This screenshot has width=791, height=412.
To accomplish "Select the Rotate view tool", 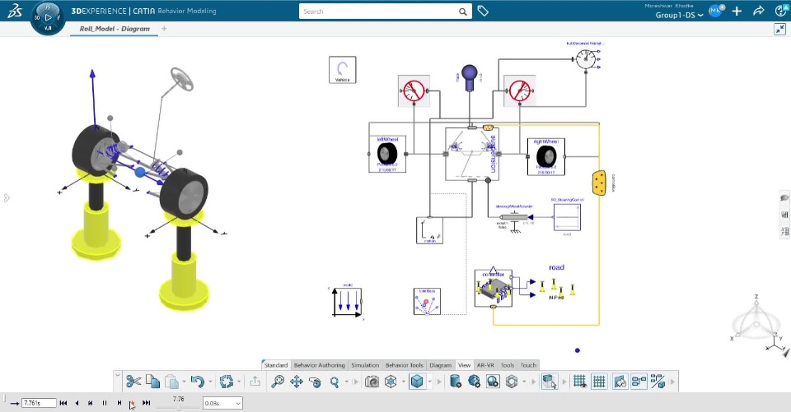I will point(316,382).
